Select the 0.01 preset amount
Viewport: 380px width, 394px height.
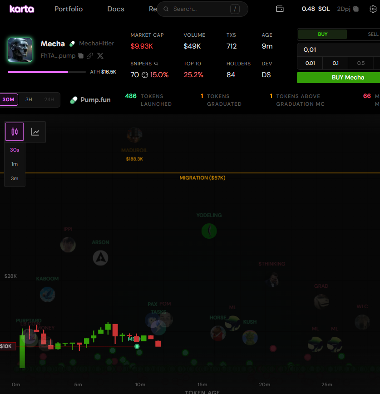pyautogui.click(x=310, y=64)
